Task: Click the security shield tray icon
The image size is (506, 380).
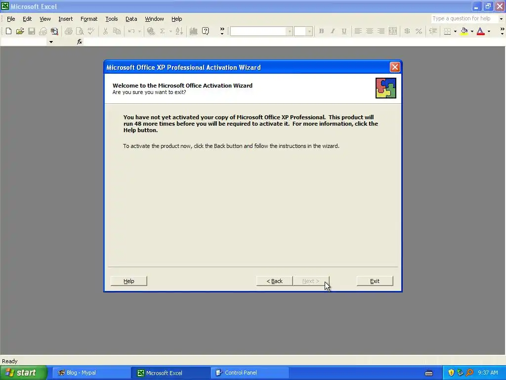Action: (x=451, y=373)
